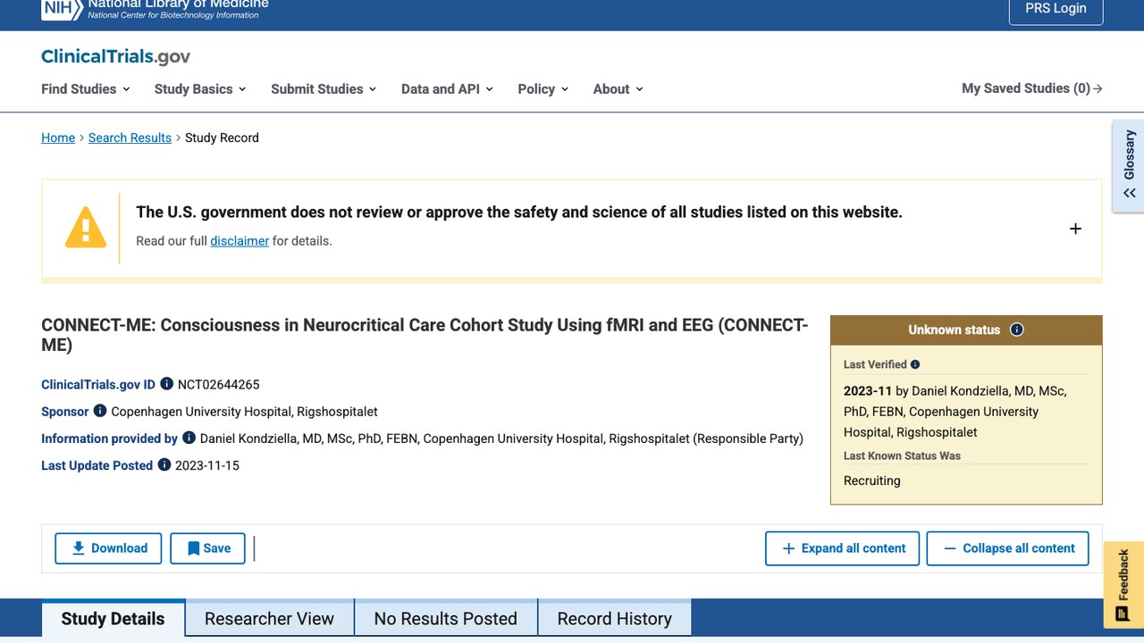Click the Information provided by info icon

(x=189, y=438)
